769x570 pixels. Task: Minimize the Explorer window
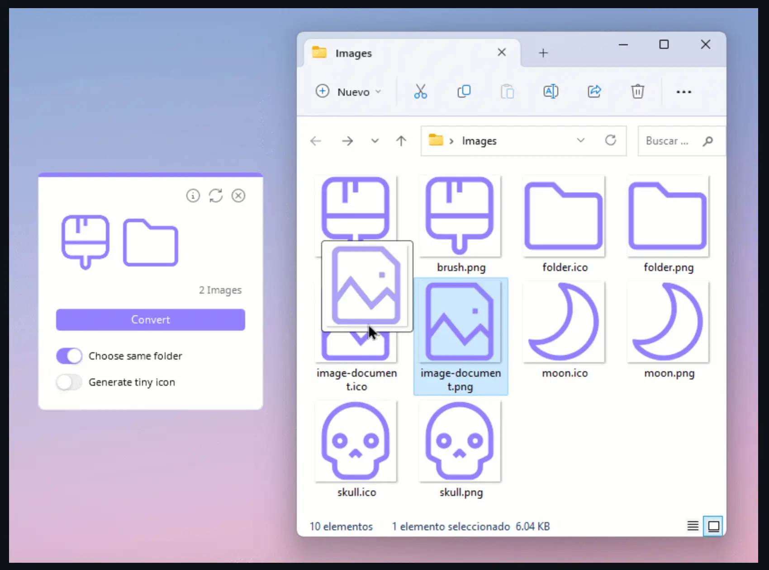point(623,45)
